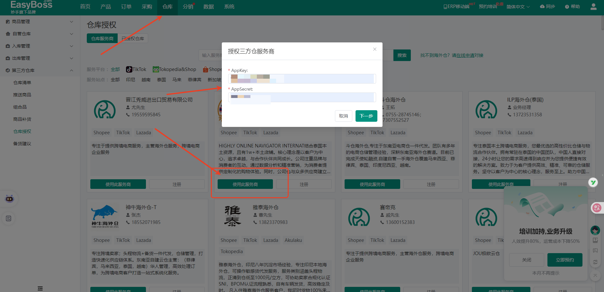The height and width of the screenshot is (292, 604).
Task: Open the help (帮助) icon
Action: 572,6
